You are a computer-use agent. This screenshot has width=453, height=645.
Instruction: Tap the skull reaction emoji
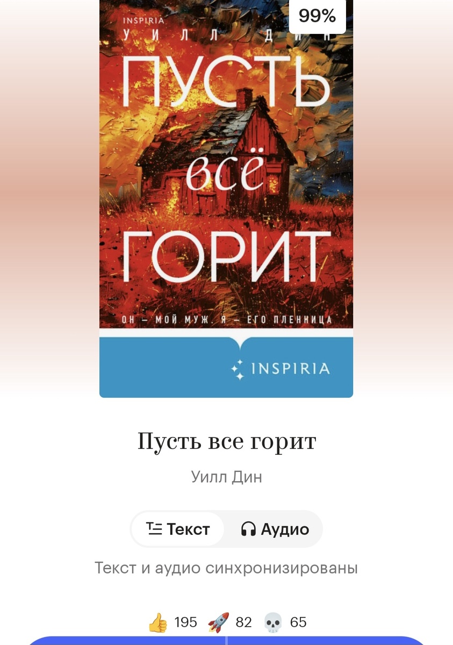(x=273, y=622)
